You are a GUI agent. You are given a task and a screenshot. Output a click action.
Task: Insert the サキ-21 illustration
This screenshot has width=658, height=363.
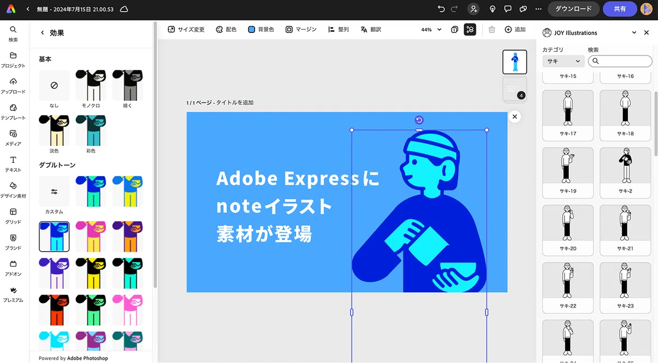(x=626, y=230)
